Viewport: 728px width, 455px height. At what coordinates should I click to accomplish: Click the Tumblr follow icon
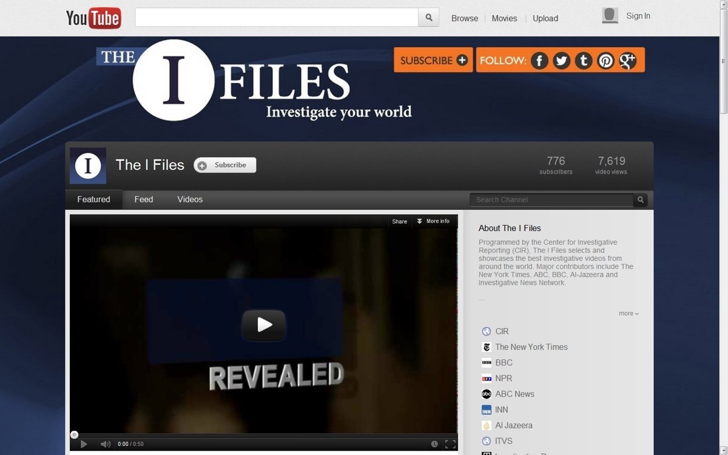(584, 61)
